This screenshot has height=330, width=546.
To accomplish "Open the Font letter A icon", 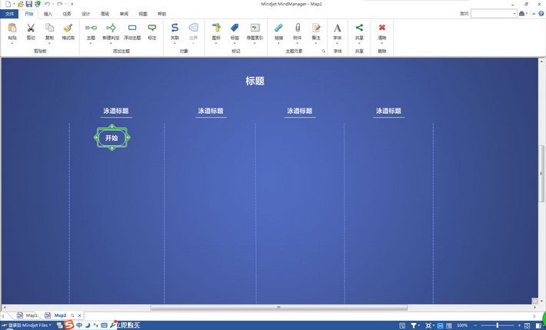I will click(x=337, y=28).
